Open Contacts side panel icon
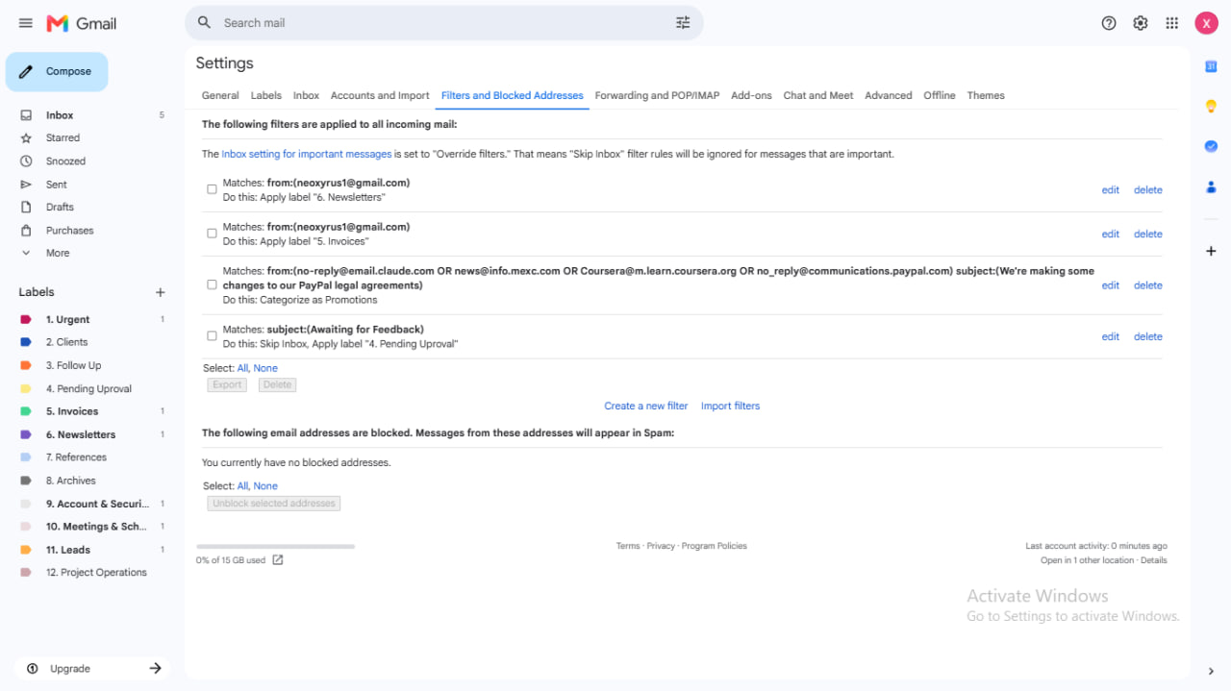The height and width of the screenshot is (691, 1231). [x=1211, y=187]
